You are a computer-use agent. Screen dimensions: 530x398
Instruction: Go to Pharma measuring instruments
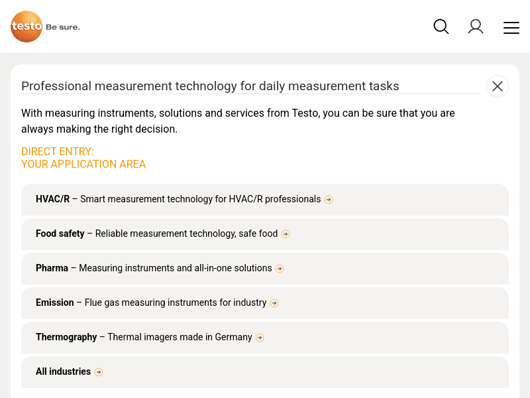(154, 268)
